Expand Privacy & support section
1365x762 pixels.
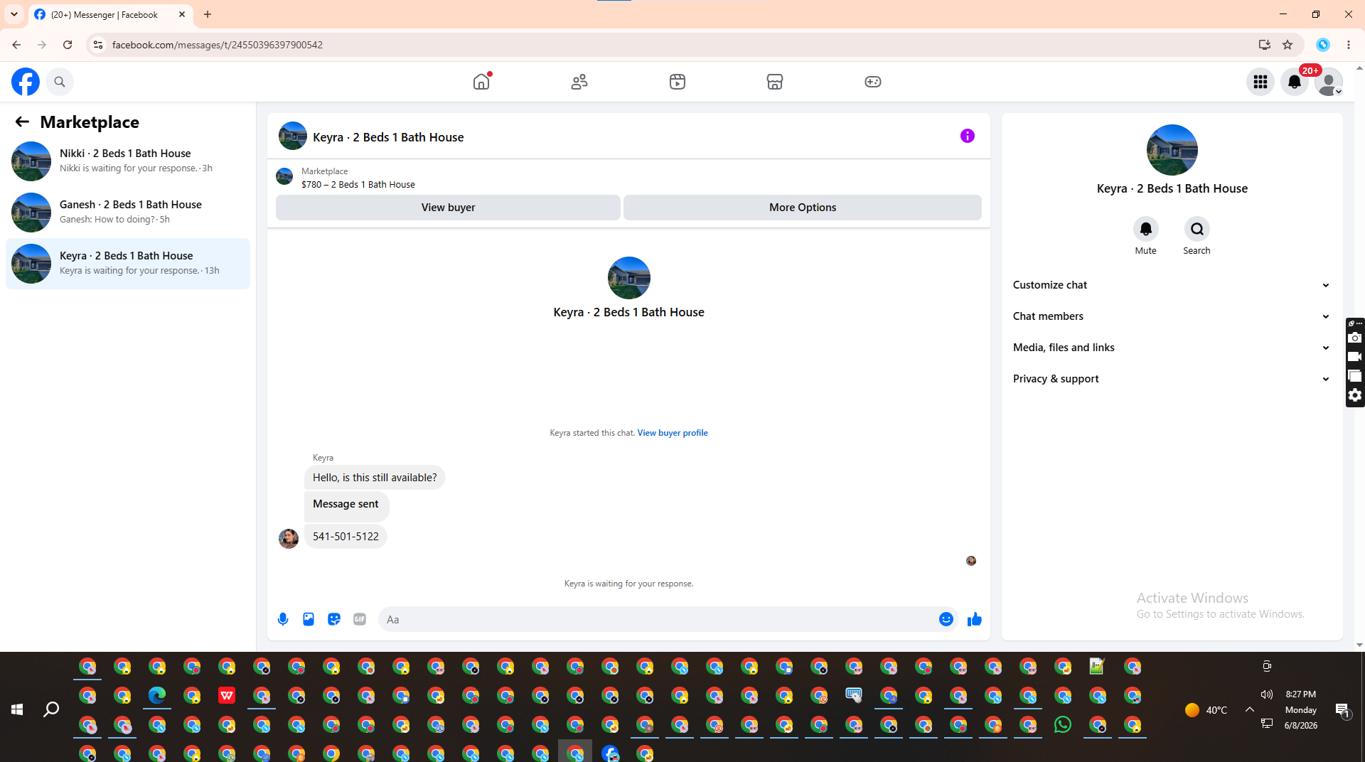pos(1172,379)
